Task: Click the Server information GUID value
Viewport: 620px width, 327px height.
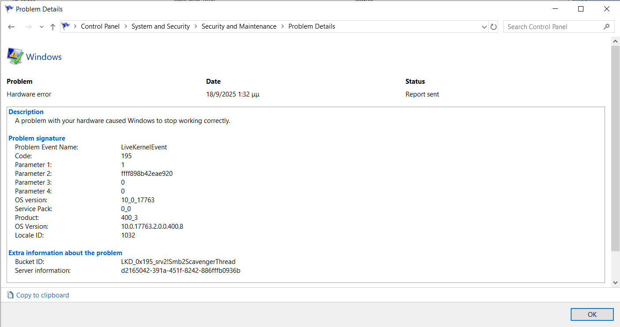Action: 181,271
